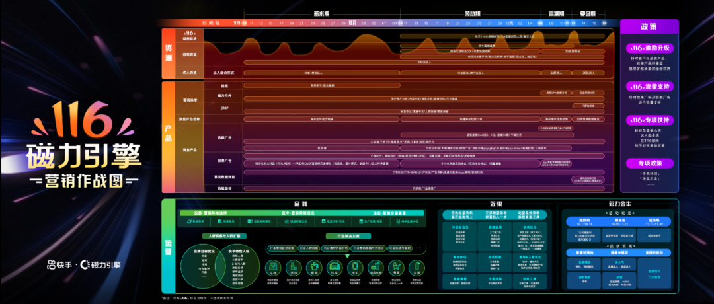
Task: Choose the 汽车 car industry icon
Action: (x=335, y=268)
